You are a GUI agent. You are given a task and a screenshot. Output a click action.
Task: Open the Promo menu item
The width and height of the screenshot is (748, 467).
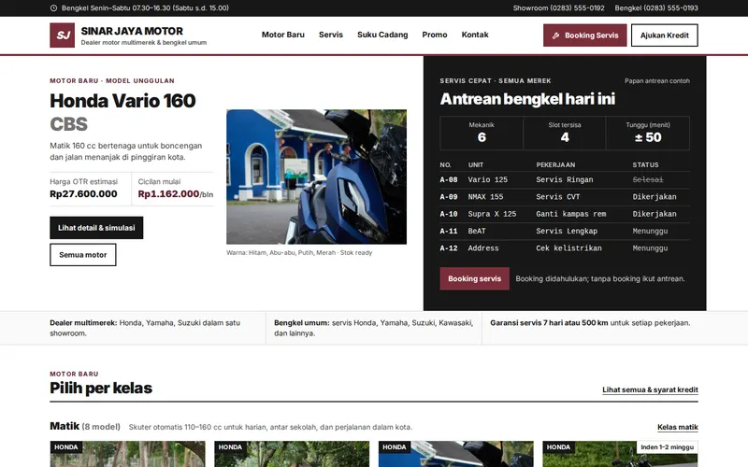[x=435, y=35]
